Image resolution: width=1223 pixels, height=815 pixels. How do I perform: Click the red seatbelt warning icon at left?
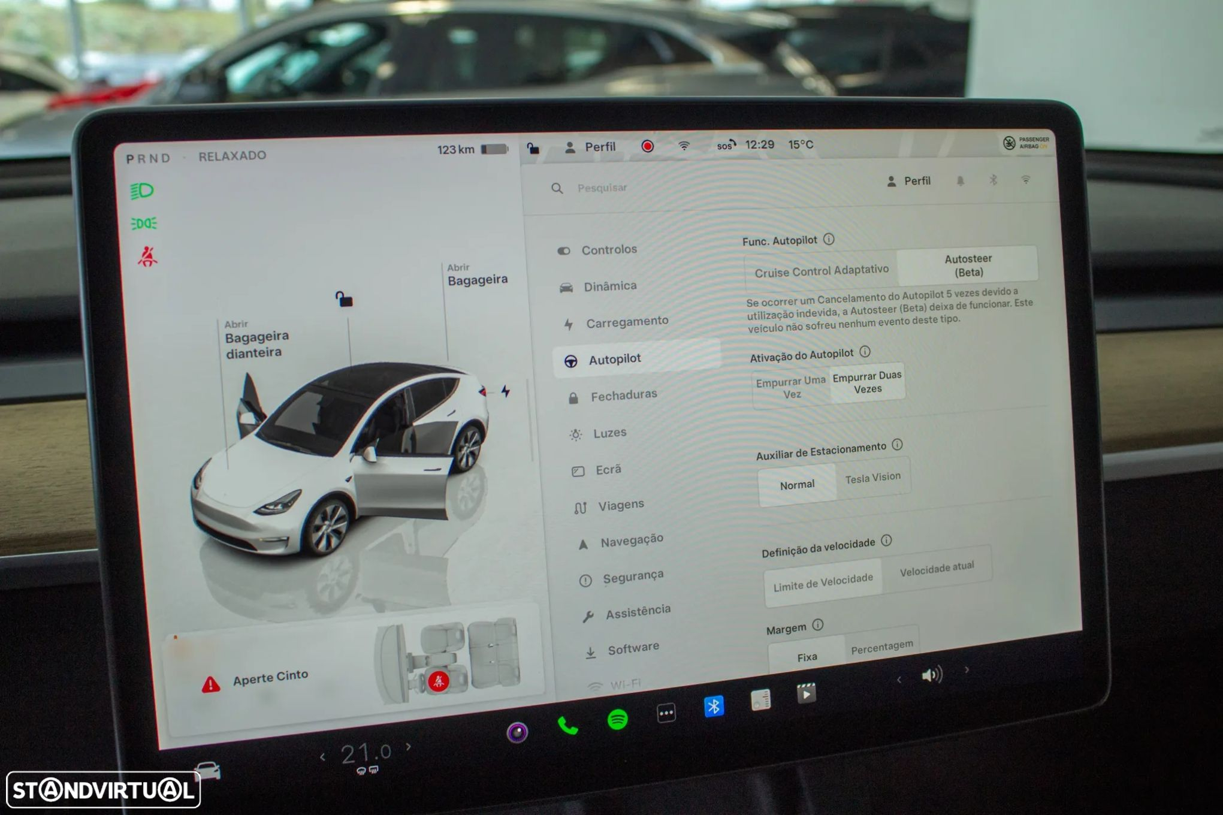click(147, 256)
